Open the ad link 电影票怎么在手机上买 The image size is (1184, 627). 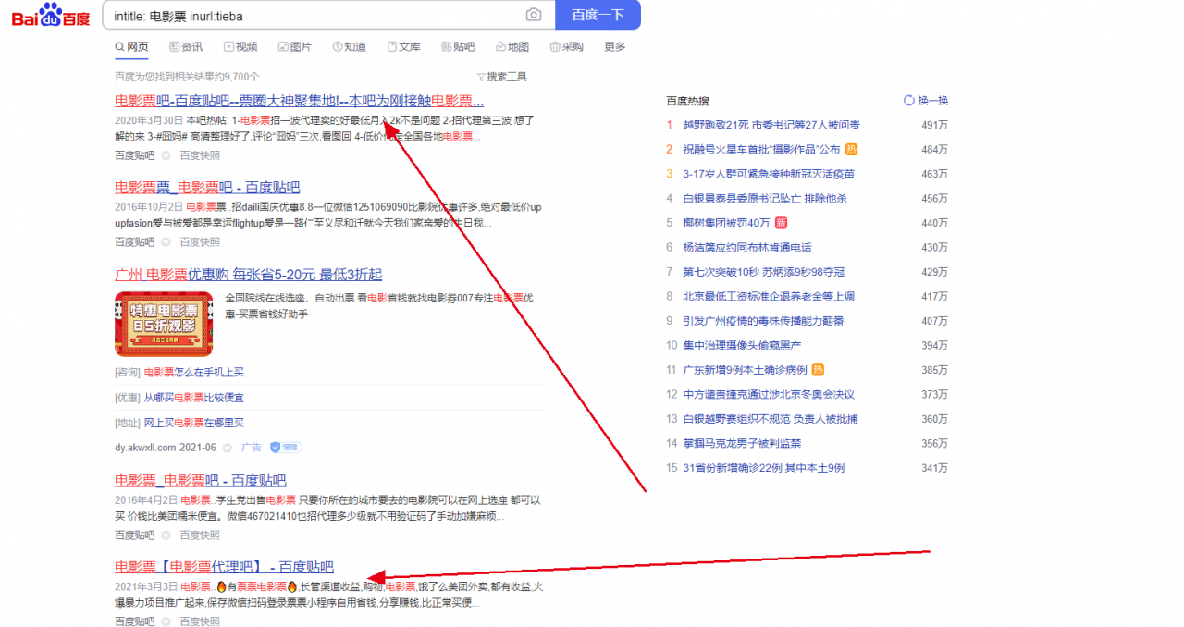pos(193,372)
